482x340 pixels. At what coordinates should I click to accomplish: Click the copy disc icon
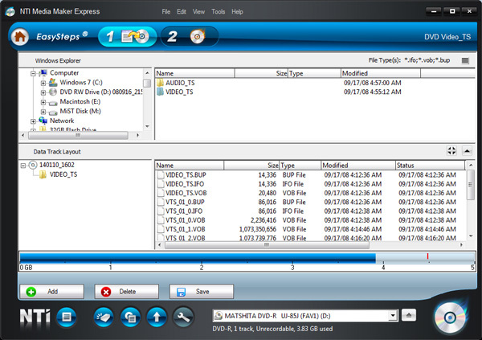[131, 317]
